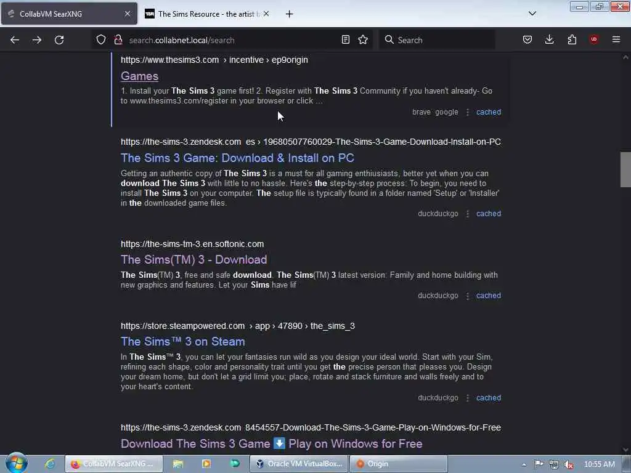
Task: Open cached link for the softonic result
Action: click(x=489, y=296)
